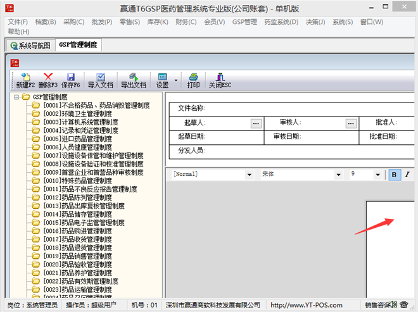Click the ellipsis button beside 起草人
This screenshot has width=418, height=312.
pos(256,123)
